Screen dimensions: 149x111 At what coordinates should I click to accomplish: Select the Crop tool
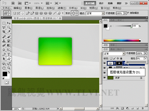point(4,32)
